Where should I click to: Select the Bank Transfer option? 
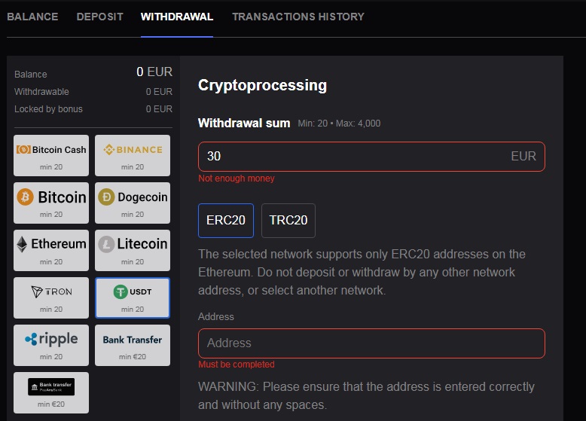(x=133, y=345)
